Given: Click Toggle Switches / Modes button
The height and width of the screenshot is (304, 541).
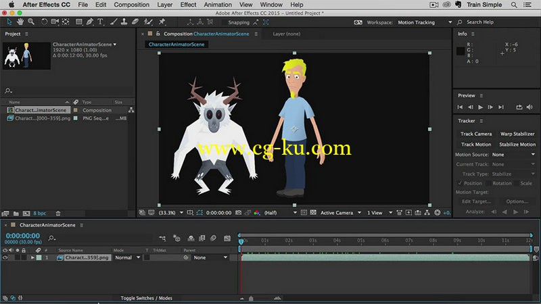Looking at the screenshot, I should pos(146,298).
